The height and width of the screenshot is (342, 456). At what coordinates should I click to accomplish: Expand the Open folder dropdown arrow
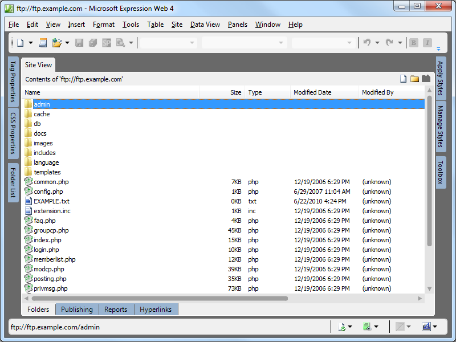(67, 43)
